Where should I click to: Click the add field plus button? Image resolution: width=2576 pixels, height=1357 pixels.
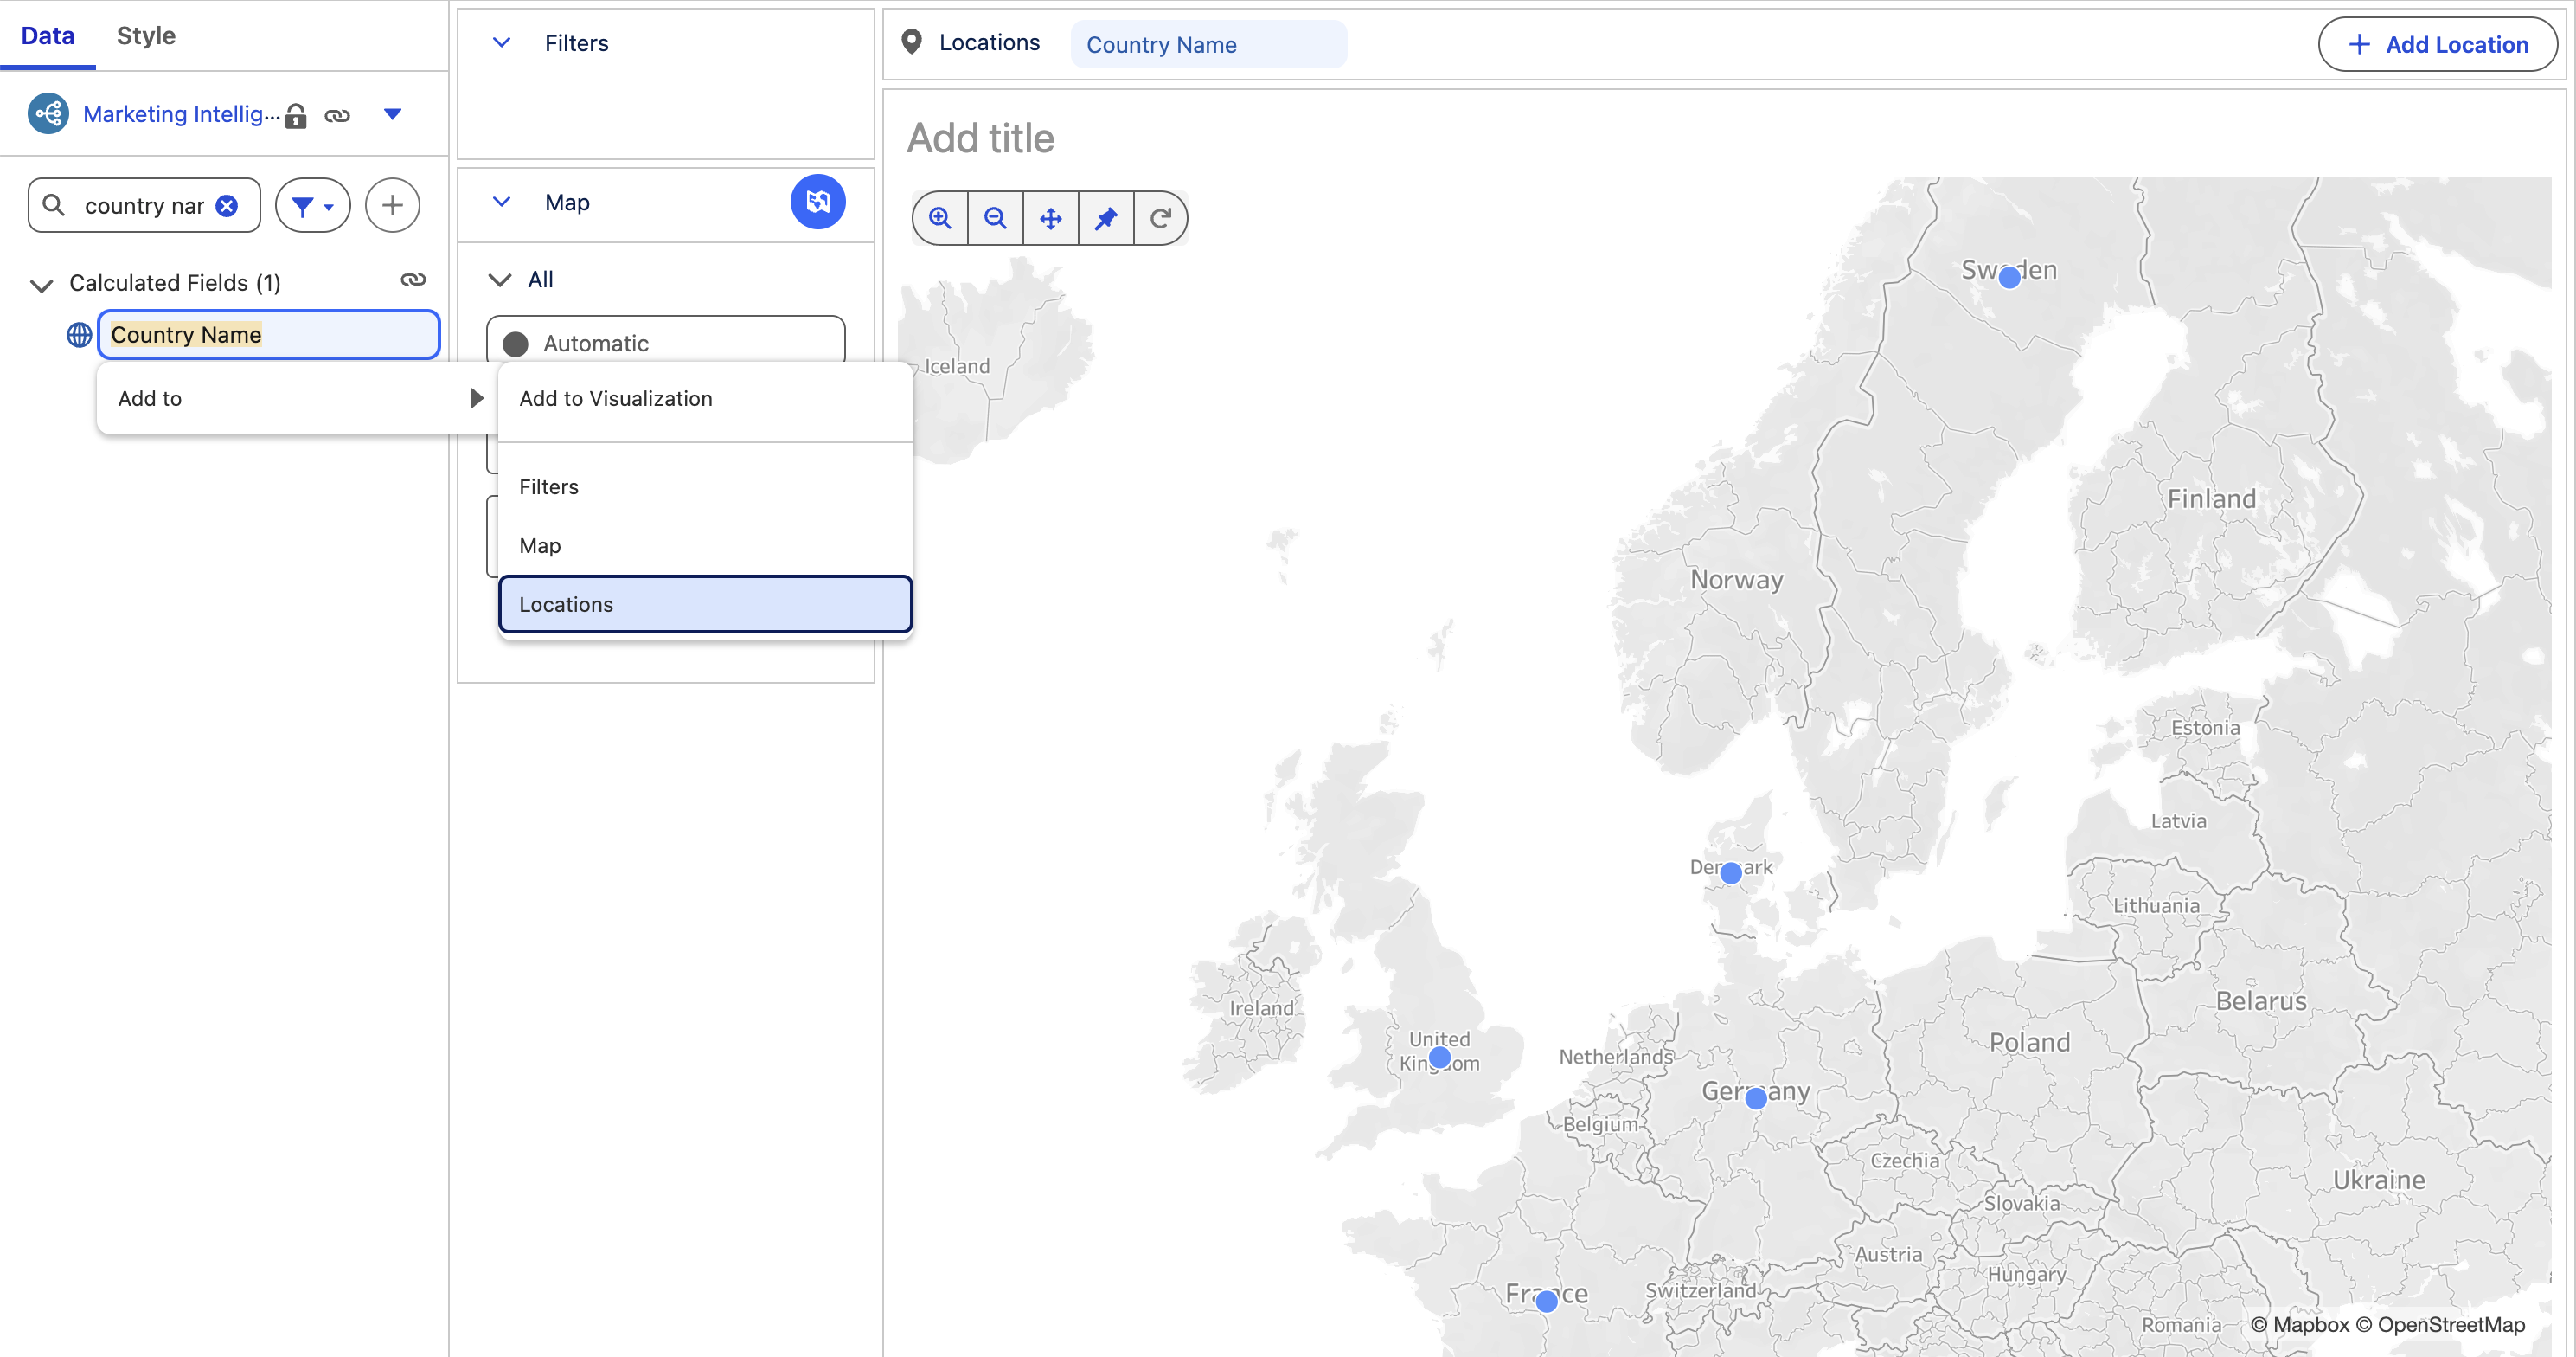pyautogui.click(x=392, y=205)
